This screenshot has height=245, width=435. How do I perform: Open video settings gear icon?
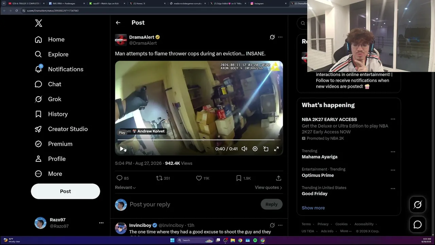coord(255,149)
